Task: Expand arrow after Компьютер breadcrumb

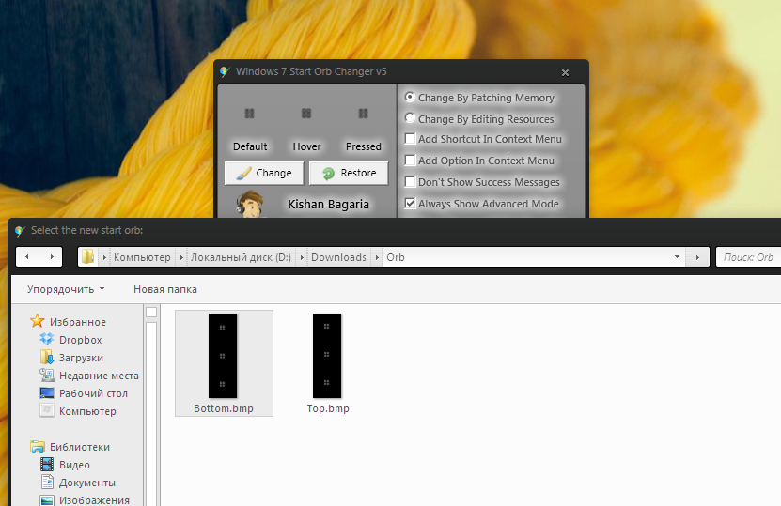Action: click(181, 257)
